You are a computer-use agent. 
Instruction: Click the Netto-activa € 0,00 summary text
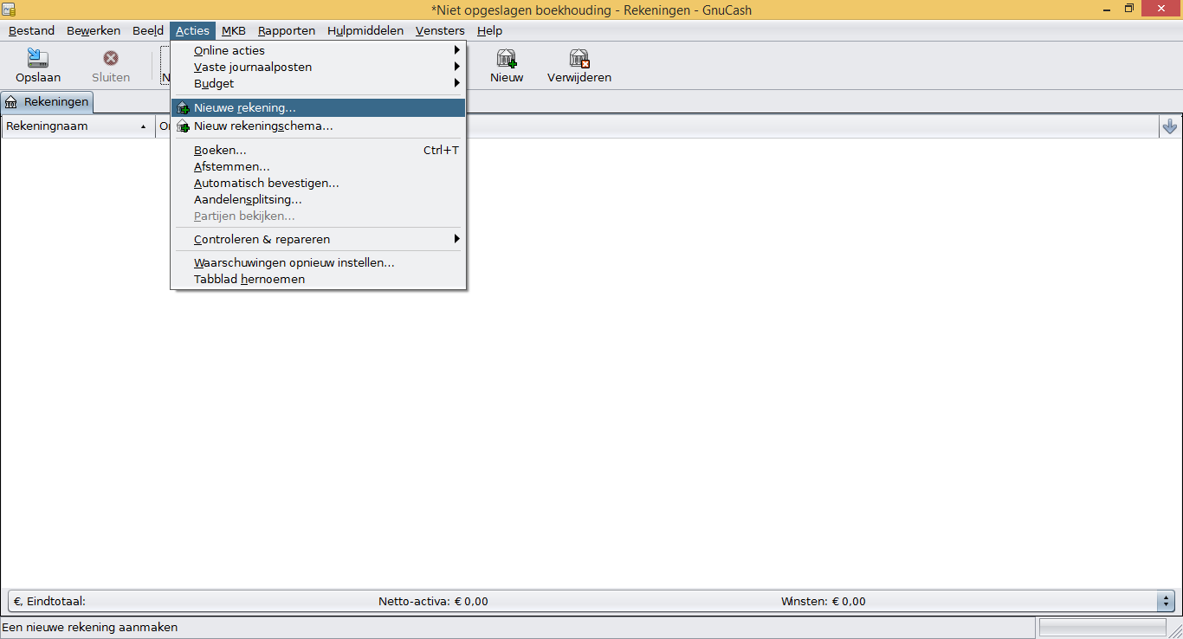(x=433, y=602)
